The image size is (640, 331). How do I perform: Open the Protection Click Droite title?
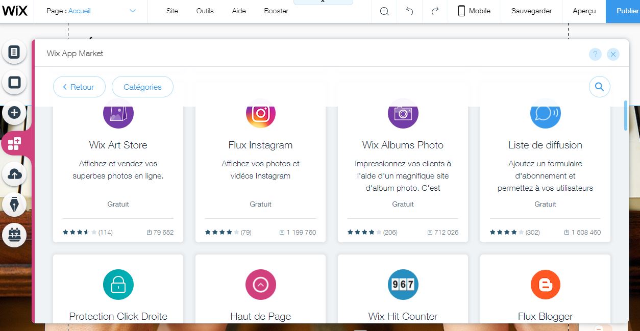[x=118, y=316]
